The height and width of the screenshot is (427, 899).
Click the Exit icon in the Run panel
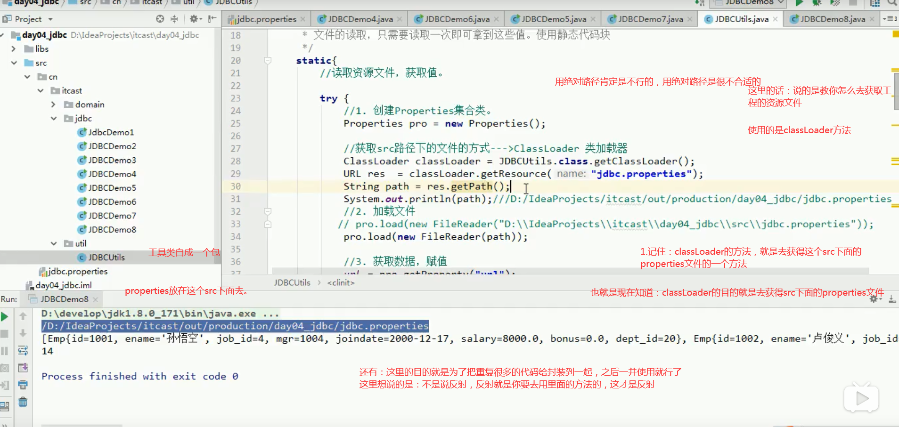click(5, 386)
